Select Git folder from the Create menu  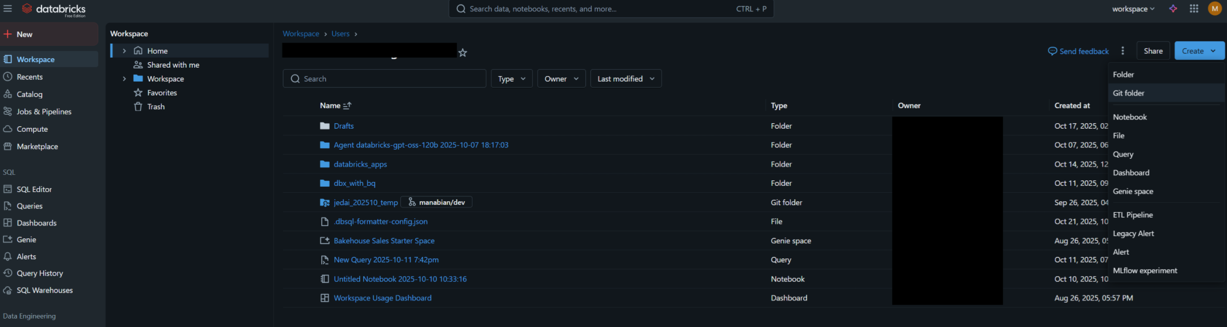(1166, 93)
